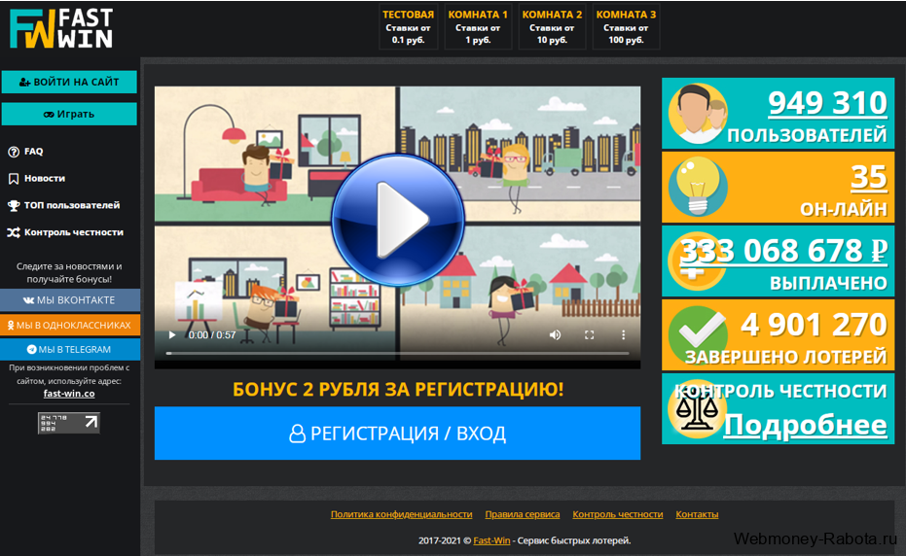Follow the fast-win.co link
Viewport: 906px width, 556px height.
69,393
